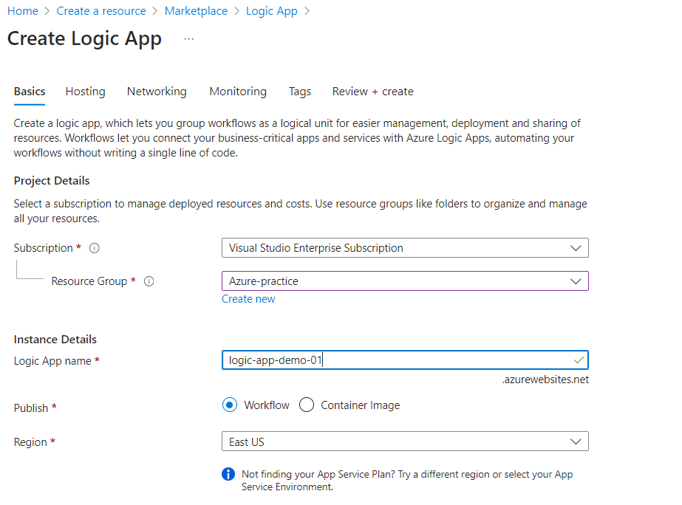
Task: Click the Create a resource breadcrumb
Action: pos(101,11)
